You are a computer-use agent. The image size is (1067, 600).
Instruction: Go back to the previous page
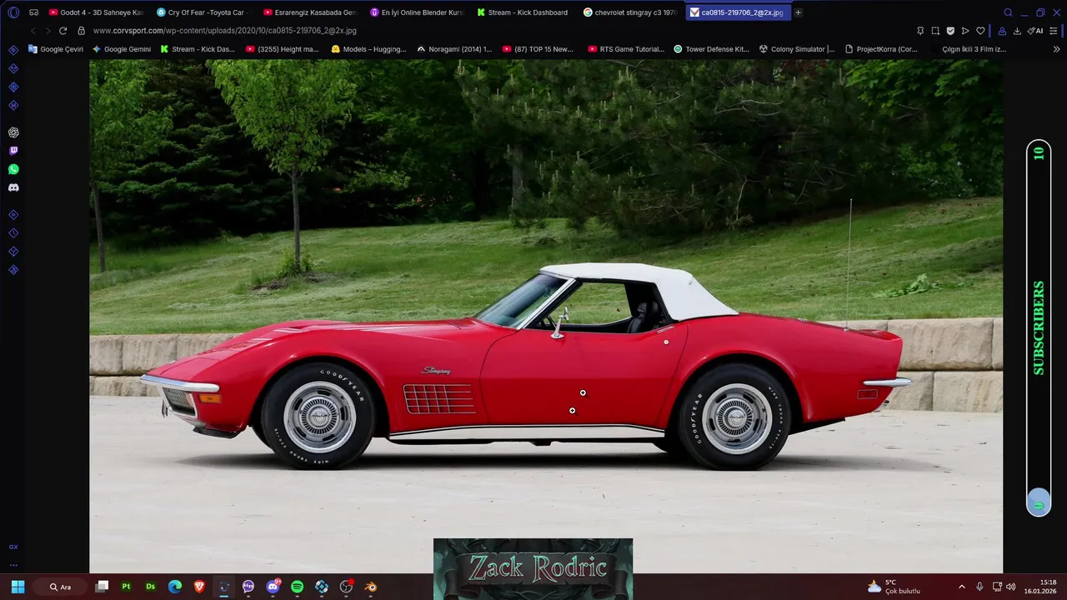pyautogui.click(x=33, y=31)
